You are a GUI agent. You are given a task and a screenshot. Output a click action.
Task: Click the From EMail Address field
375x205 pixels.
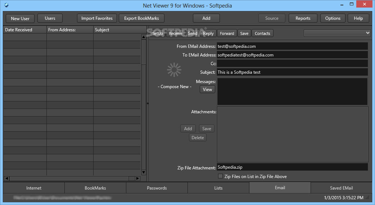click(292, 46)
